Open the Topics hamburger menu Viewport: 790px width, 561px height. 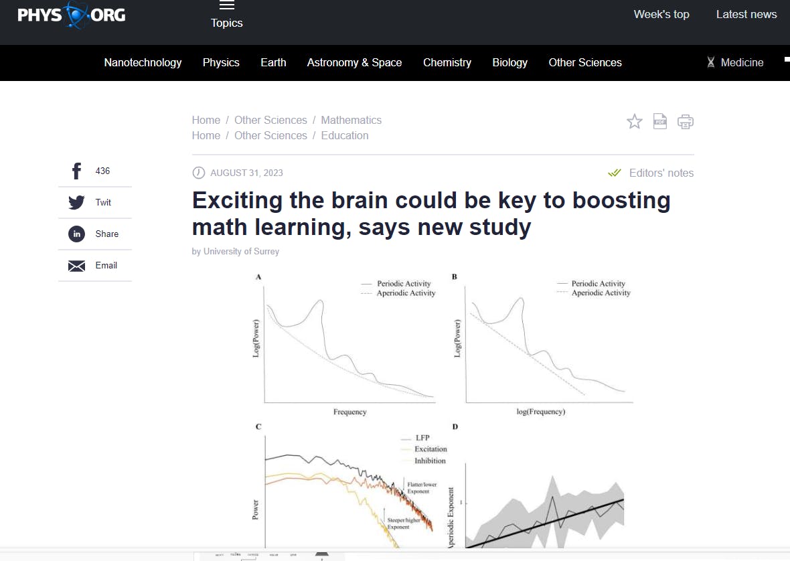pyautogui.click(x=227, y=15)
